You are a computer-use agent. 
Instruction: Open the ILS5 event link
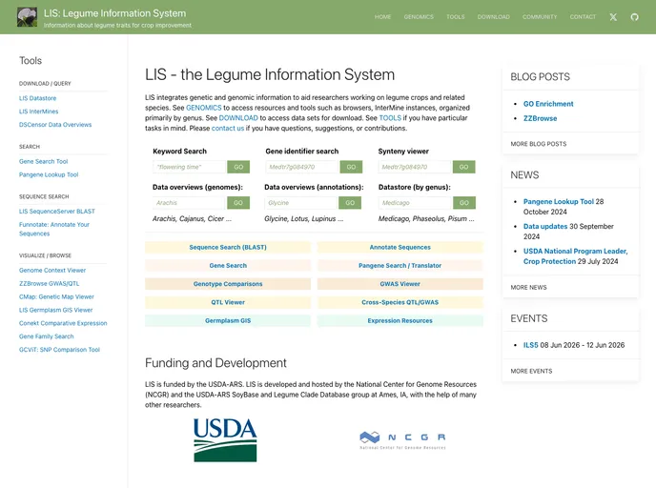531,345
